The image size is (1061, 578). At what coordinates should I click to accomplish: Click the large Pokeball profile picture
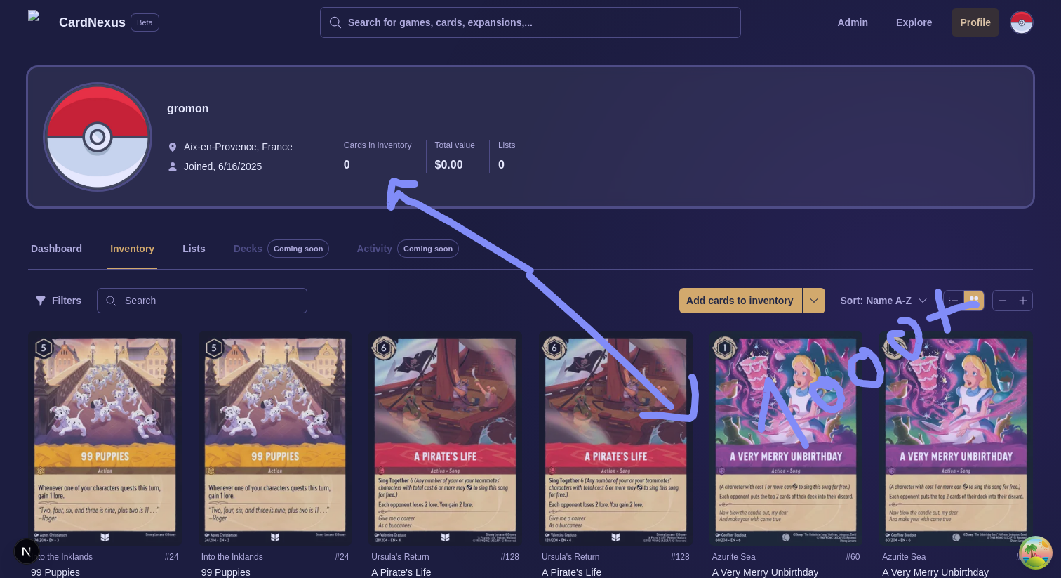[x=98, y=137]
